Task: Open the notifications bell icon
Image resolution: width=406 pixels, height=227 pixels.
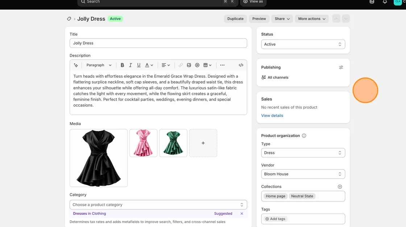Action: pos(385,2)
